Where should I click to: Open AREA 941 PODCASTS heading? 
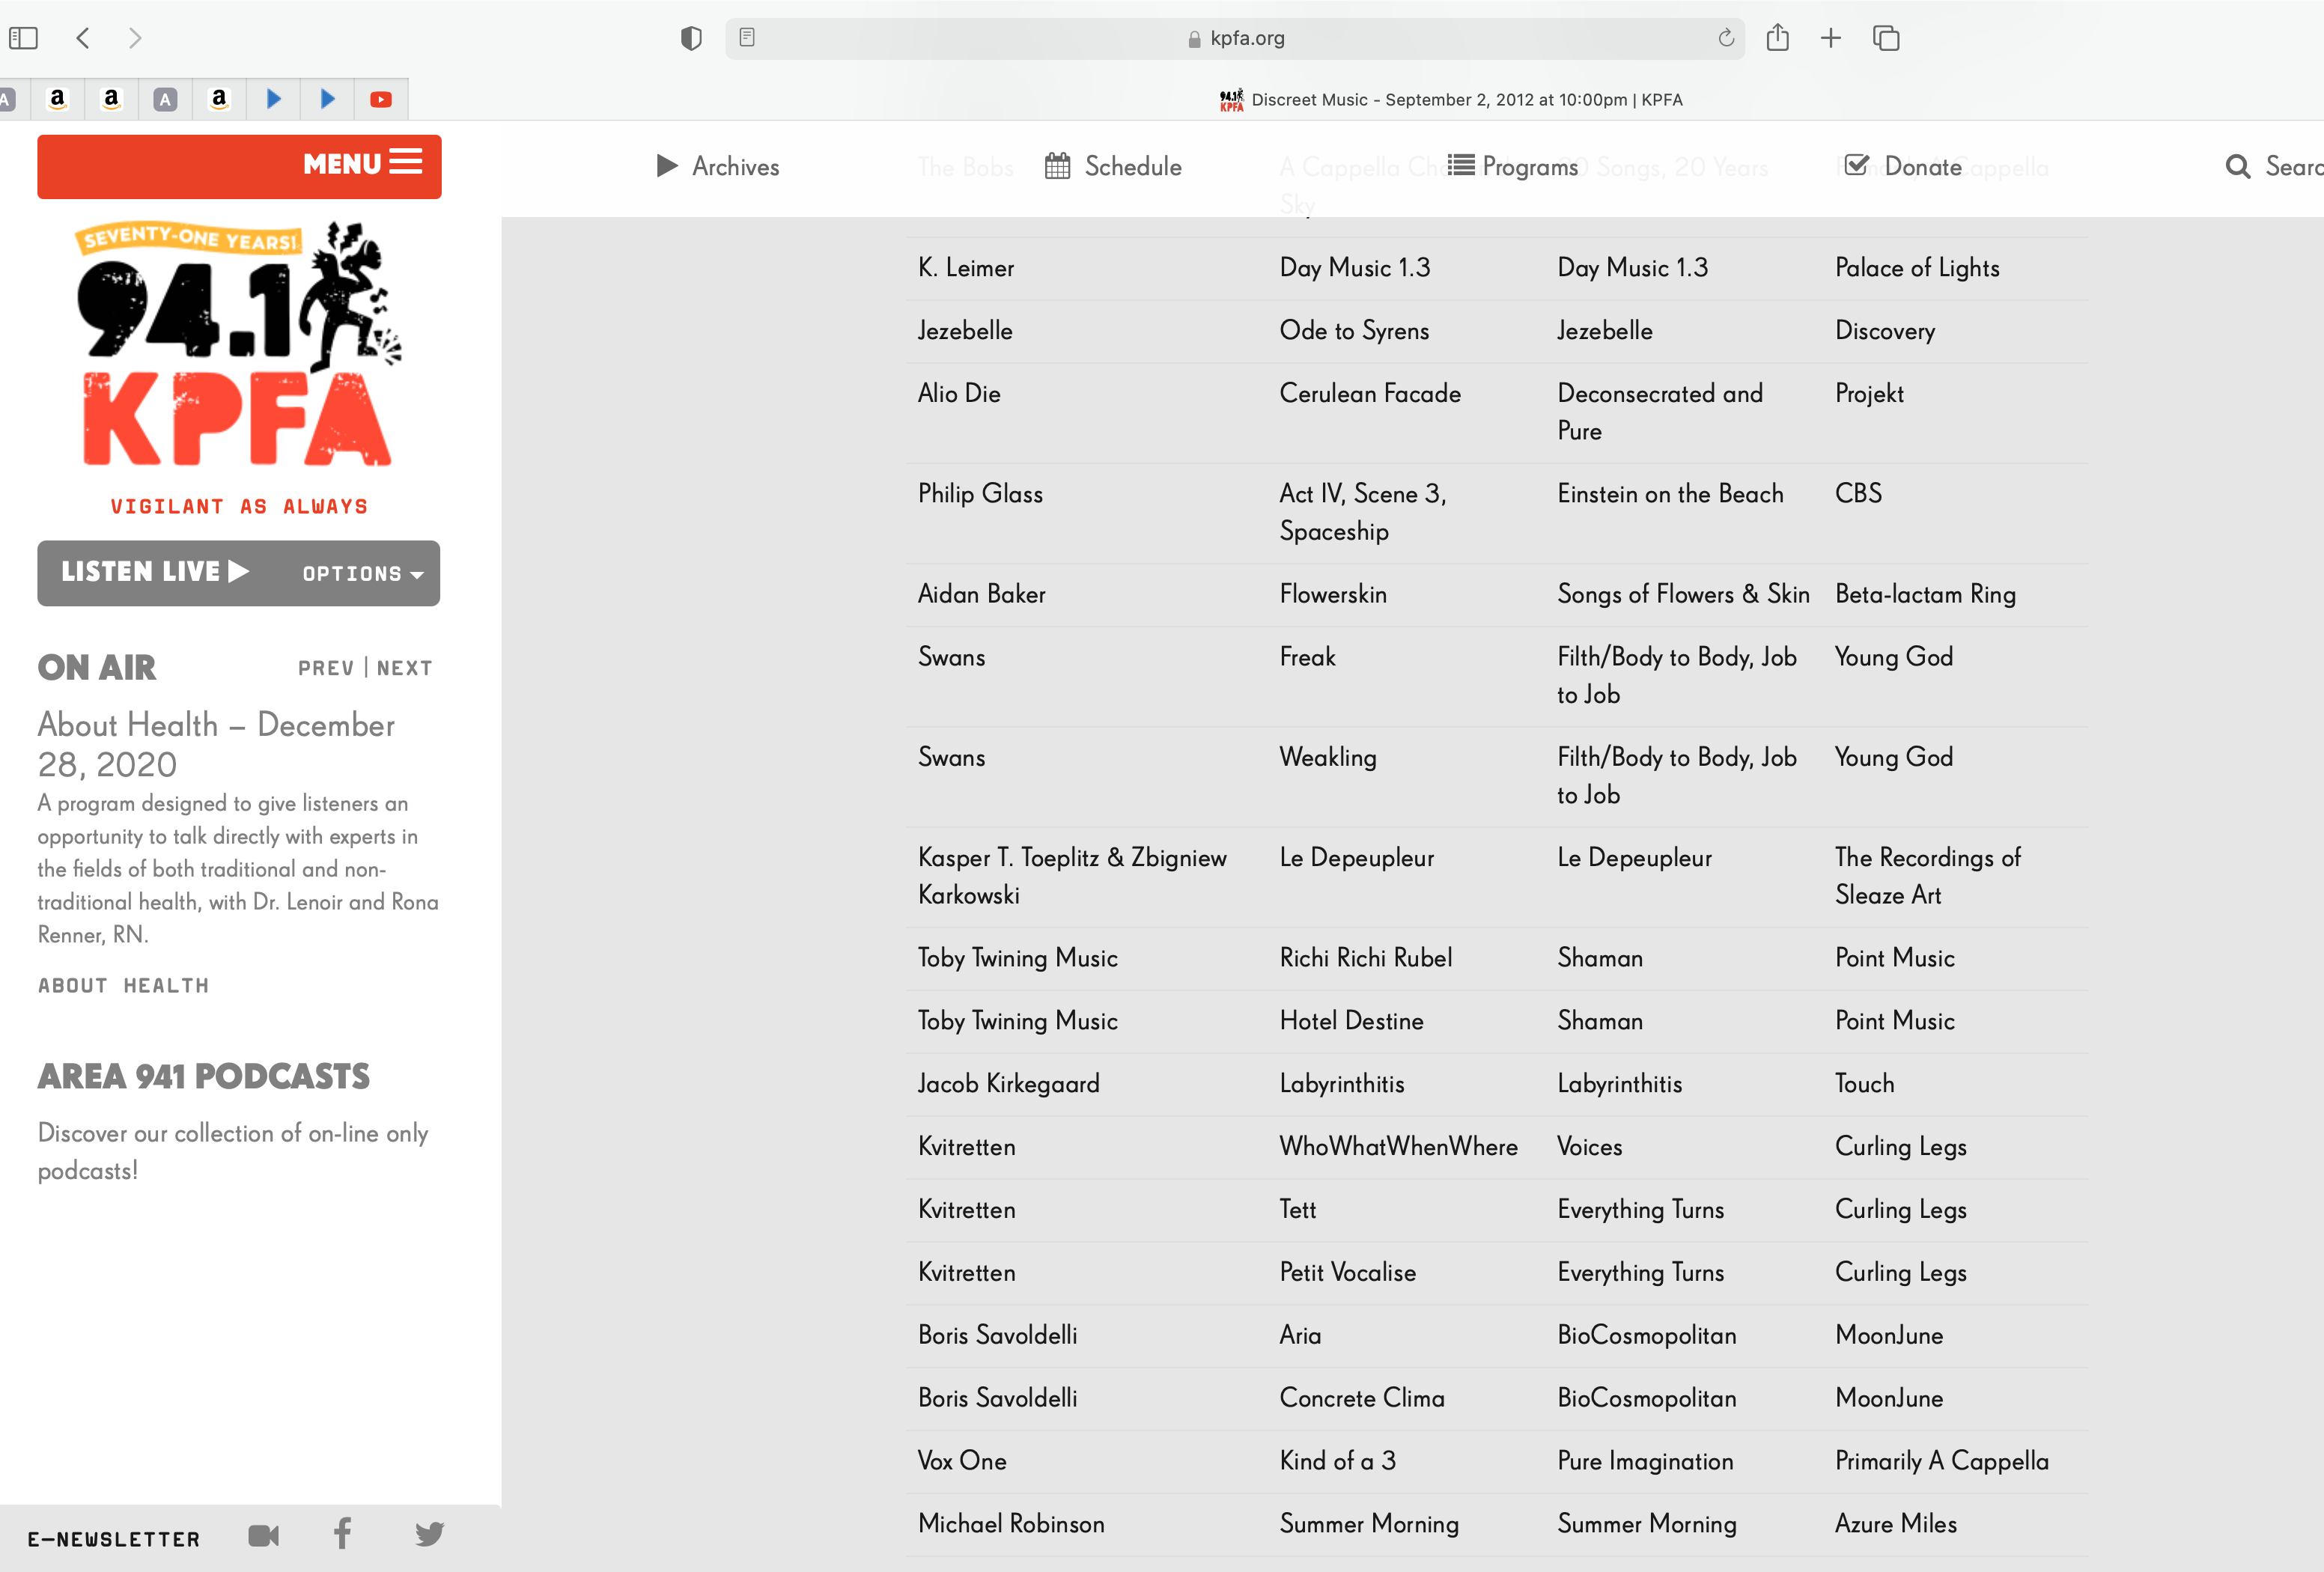click(x=204, y=1076)
